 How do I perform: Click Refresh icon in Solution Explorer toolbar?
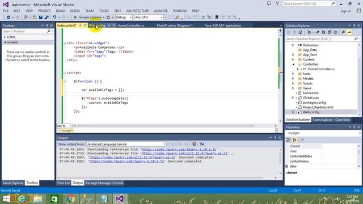pos(324,32)
